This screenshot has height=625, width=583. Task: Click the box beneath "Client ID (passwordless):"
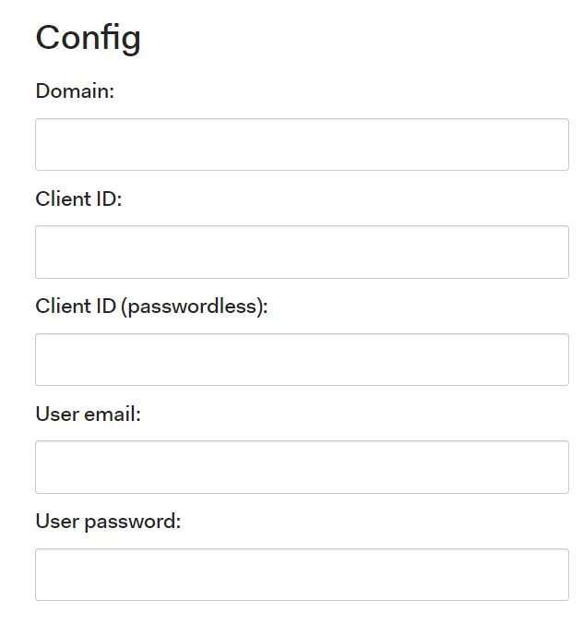302,359
